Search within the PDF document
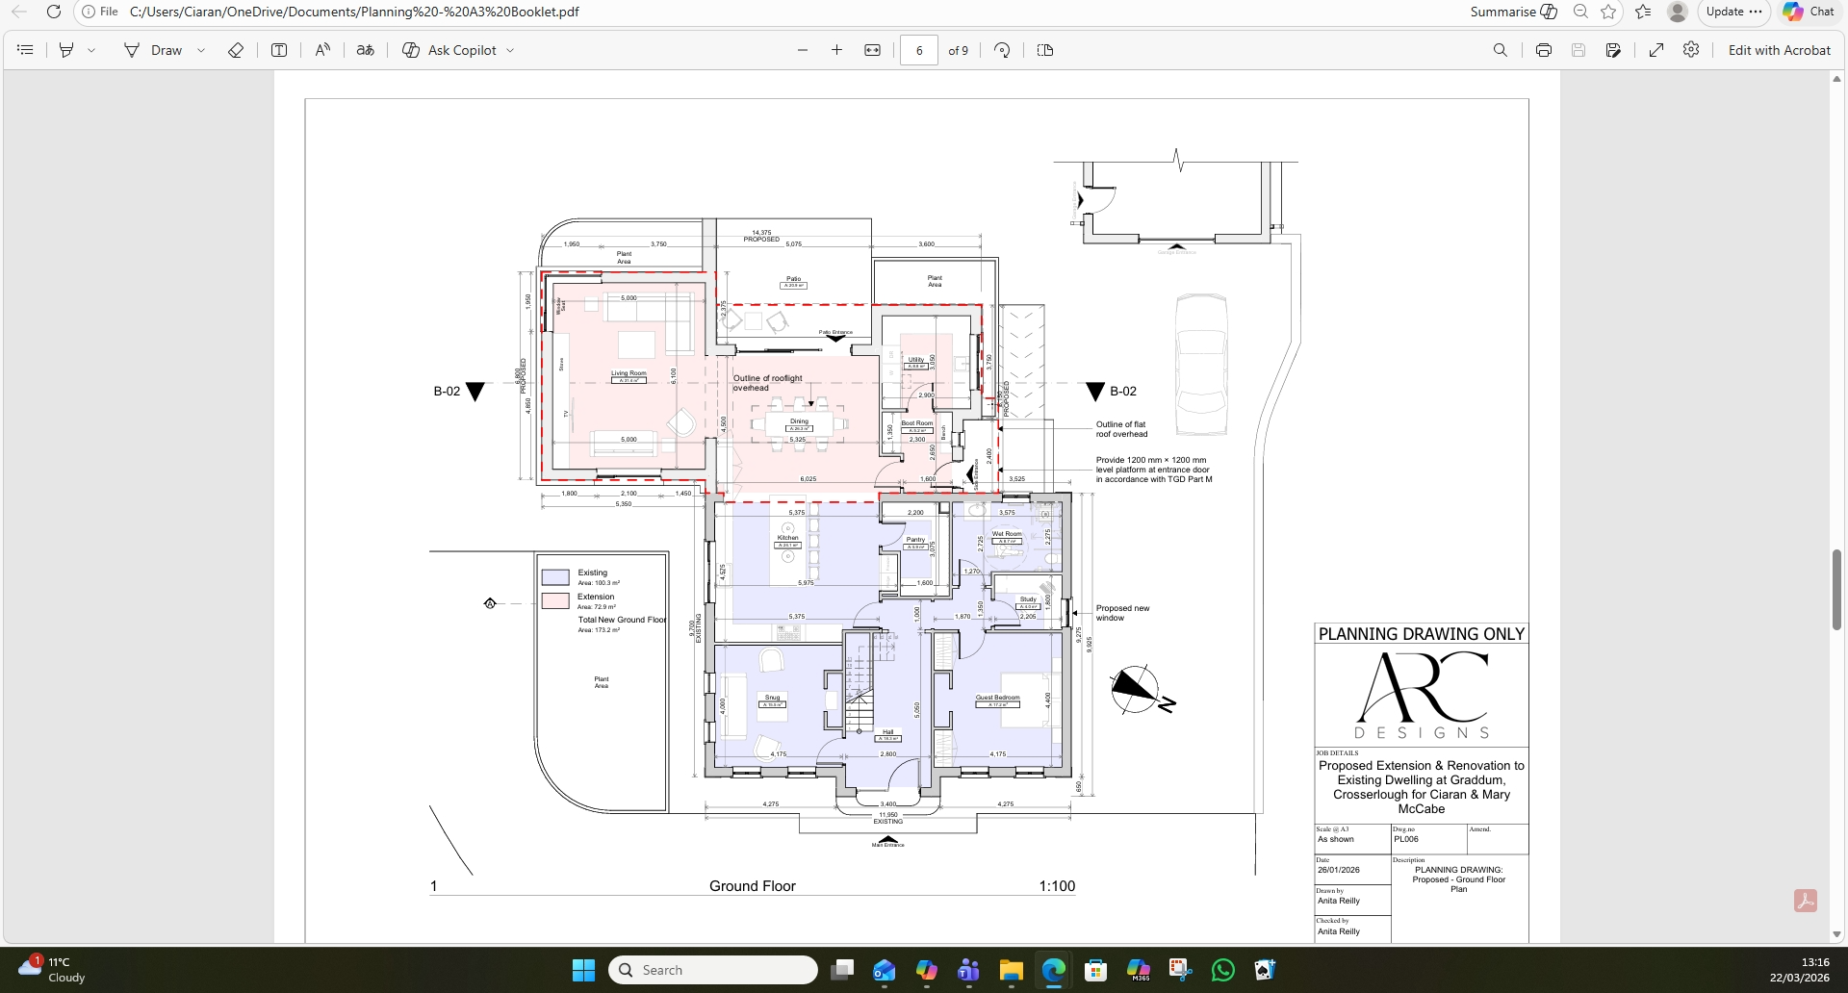Image resolution: width=1848 pixels, height=993 pixels. click(1501, 50)
